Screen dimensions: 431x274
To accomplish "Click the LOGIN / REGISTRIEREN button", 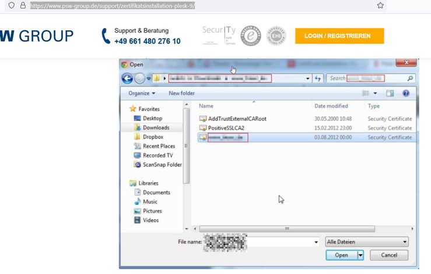I will pyautogui.click(x=339, y=36).
